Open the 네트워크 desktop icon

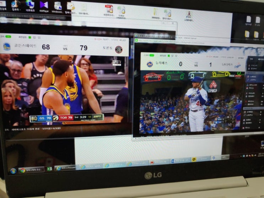point(30,6)
